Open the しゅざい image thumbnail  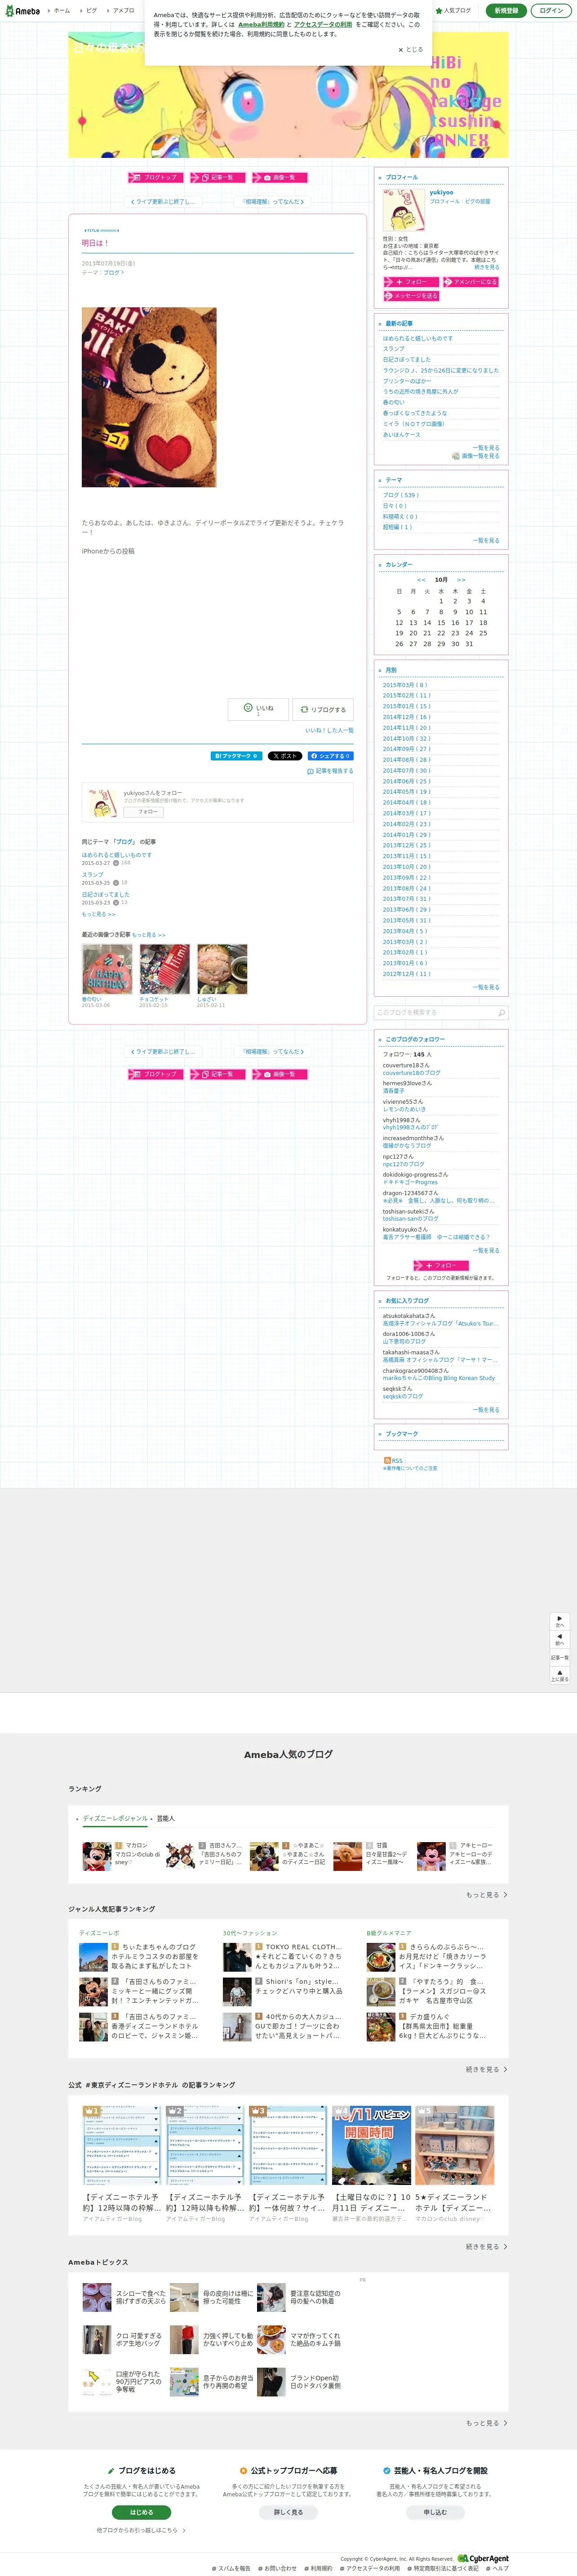[222, 969]
